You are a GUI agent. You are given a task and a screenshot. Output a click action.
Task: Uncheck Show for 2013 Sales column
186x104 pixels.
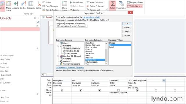137,90
